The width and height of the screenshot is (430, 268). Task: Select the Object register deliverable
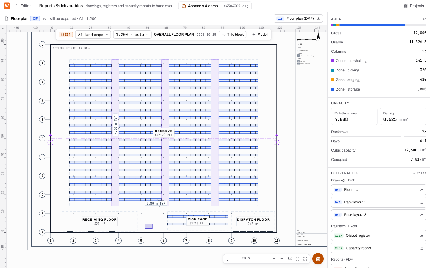[x=379, y=236]
